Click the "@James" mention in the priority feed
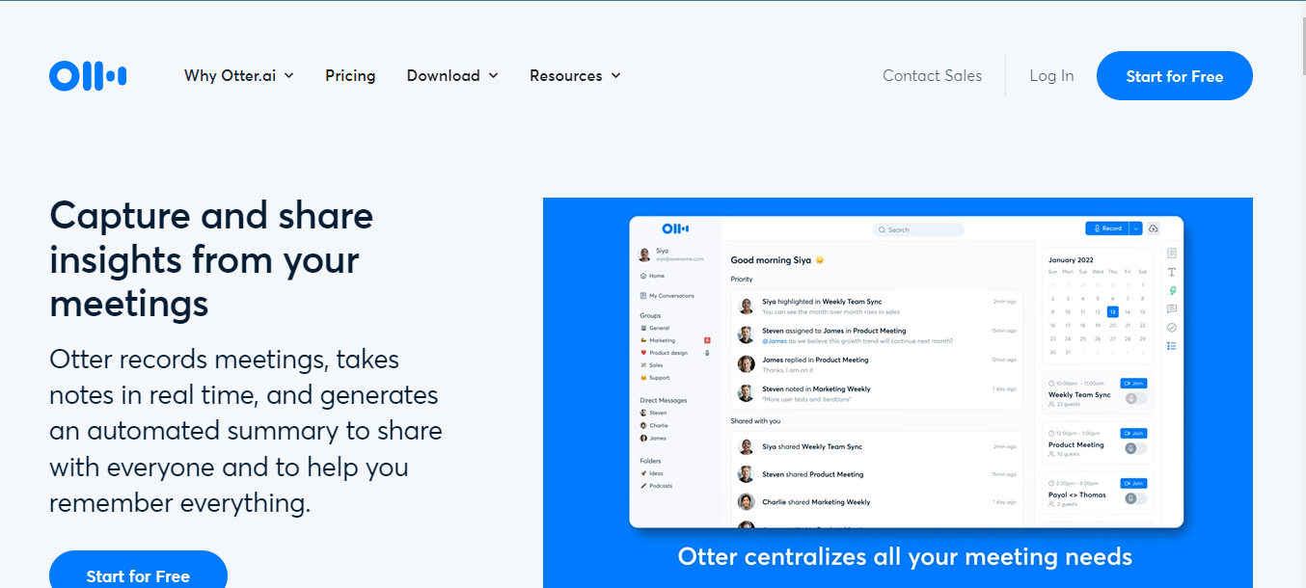1306x588 pixels. (775, 341)
